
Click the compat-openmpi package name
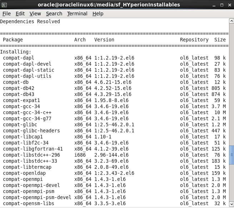[x=23, y=179]
